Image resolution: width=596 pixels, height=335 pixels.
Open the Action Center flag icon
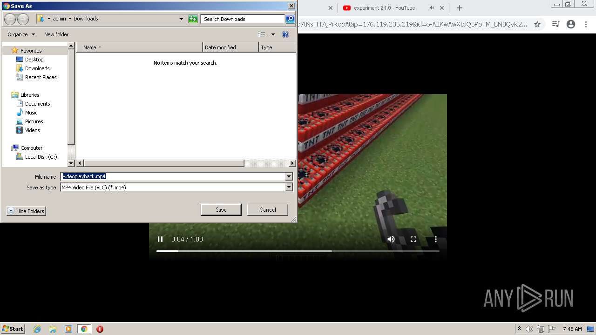[552, 329]
